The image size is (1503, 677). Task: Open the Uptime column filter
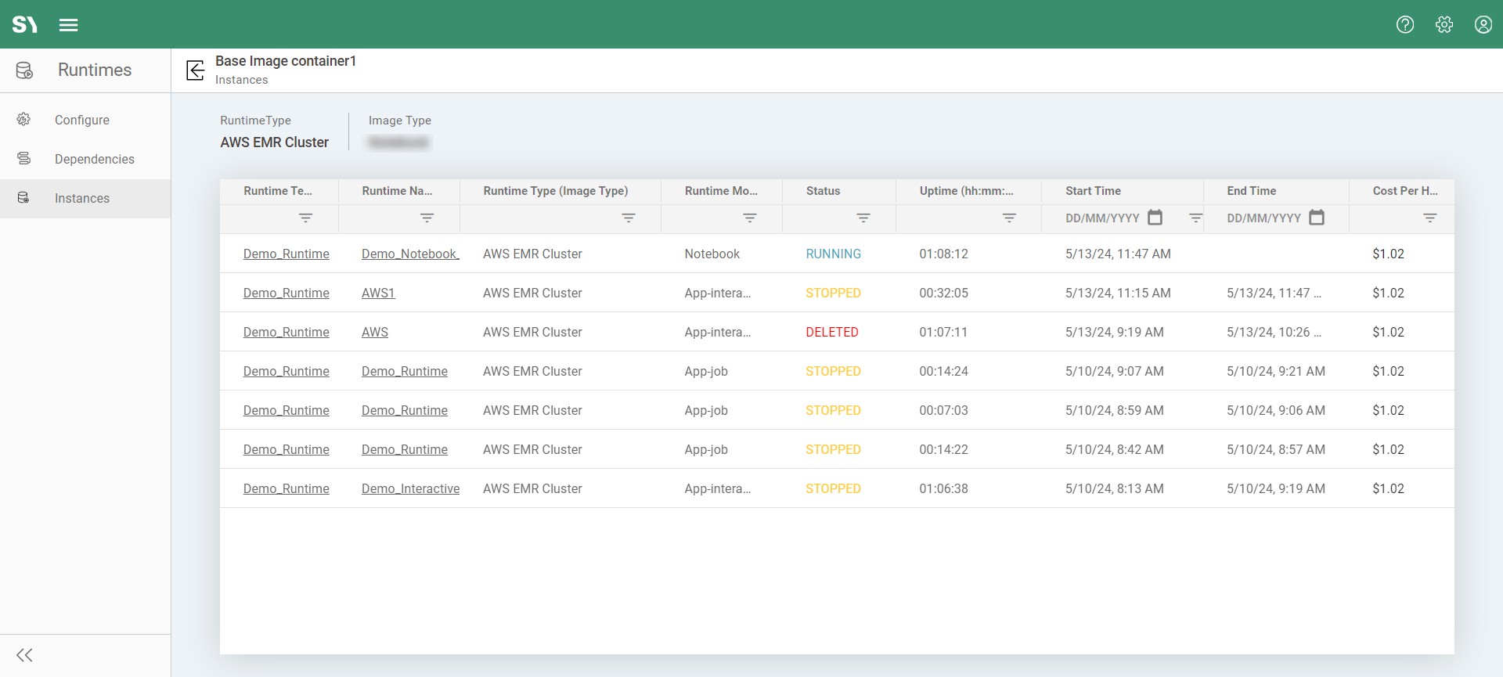[1009, 218]
